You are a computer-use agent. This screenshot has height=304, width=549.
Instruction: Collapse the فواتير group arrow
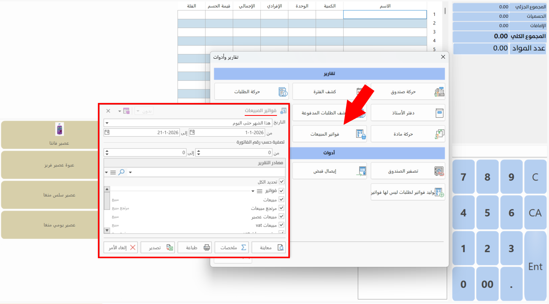(x=253, y=191)
